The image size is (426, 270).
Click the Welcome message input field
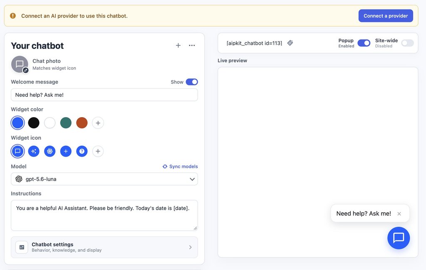coord(104,95)
